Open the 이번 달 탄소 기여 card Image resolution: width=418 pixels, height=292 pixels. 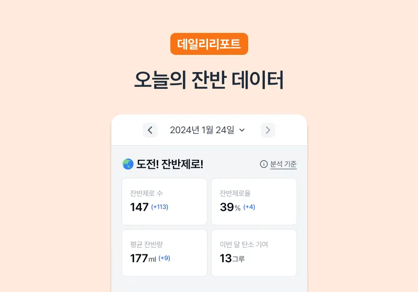[x=254, y=253]
